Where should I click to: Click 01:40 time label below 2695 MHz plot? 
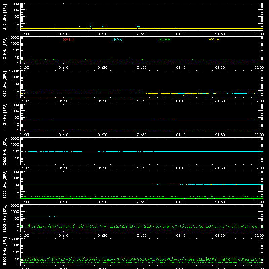click(x=181, y=168)
